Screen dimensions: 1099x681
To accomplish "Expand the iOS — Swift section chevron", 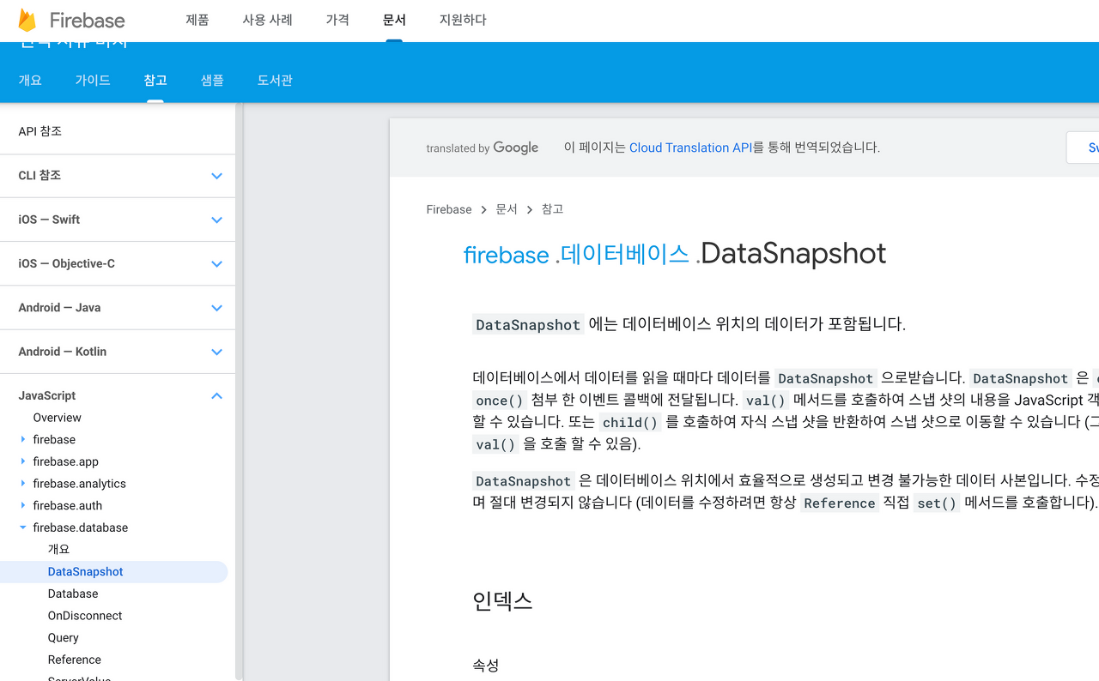I will (216, 220).
